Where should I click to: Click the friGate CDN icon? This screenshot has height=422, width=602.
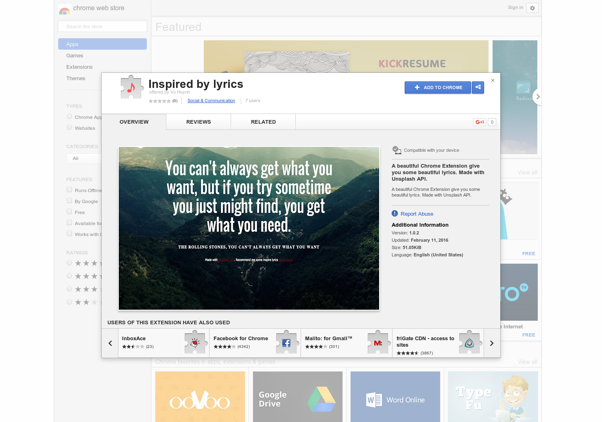(469, 343)
